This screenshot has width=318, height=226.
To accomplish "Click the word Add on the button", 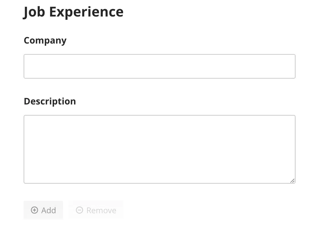I will point(49,210).
